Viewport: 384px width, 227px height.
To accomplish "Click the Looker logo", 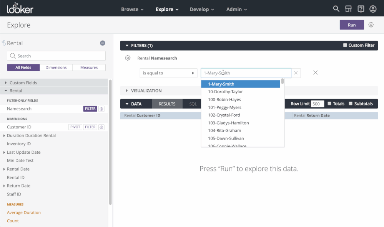I will coord(20,8).
